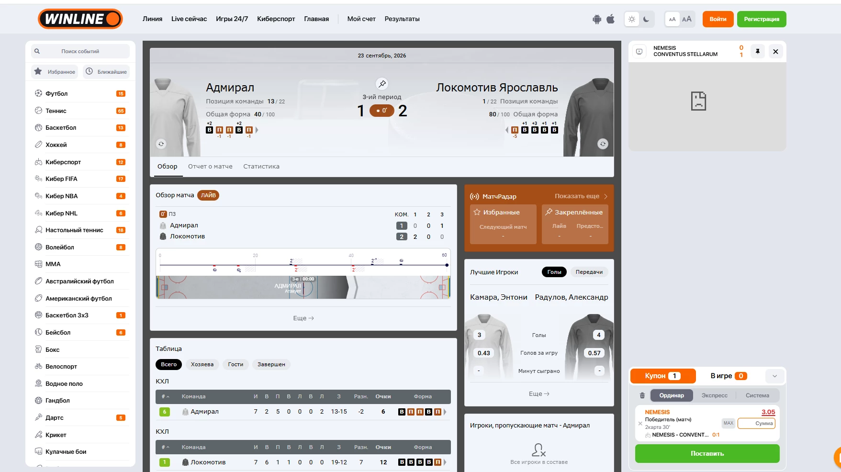Open the Избранные MatchRadar card
The image size is (841, 472).
503,224
